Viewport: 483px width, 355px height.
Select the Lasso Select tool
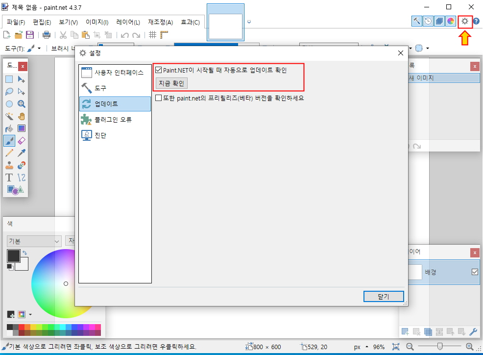pos(9,92)
